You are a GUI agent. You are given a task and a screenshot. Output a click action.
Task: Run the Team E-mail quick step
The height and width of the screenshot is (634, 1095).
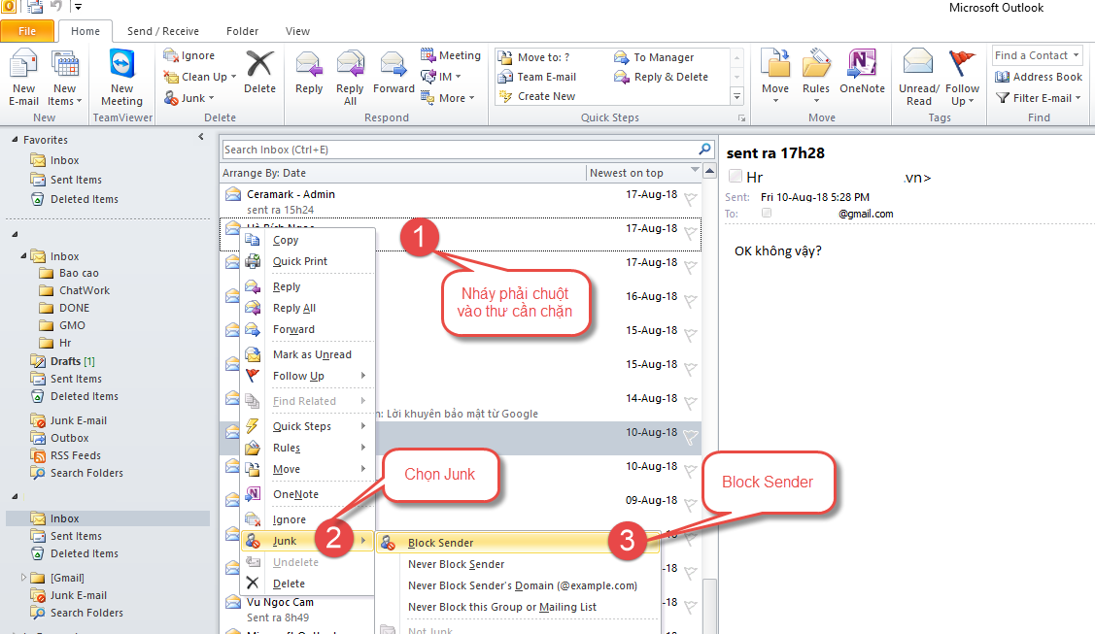pyautogui.click(x=537, y=77)
